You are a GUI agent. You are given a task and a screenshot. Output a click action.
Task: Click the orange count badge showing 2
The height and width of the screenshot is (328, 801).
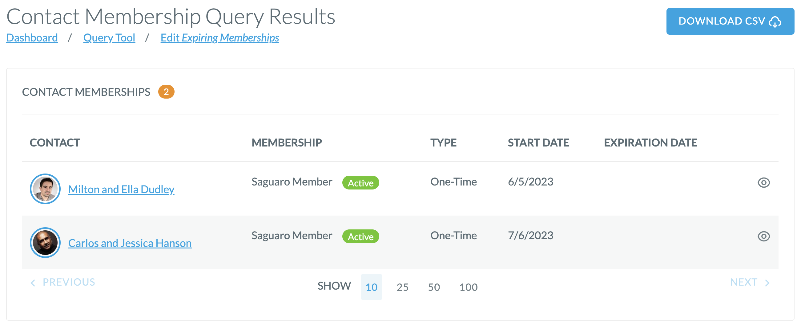click(x=167, y=92)
